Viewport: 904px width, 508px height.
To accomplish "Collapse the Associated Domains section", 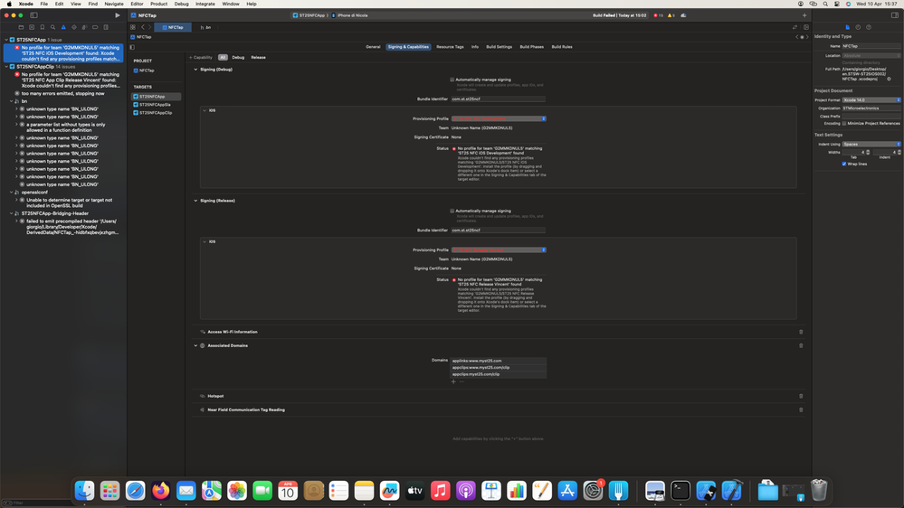I will tap(195, 345).
